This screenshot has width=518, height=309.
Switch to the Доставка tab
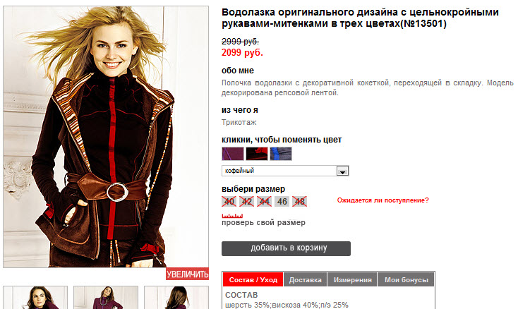click(x=306, y=279)
